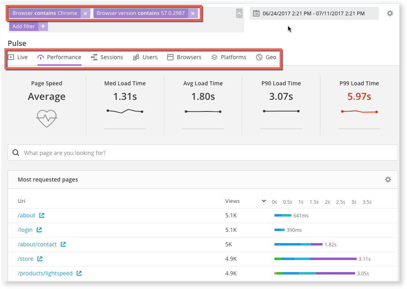Open the Views sort dropdown
Screen dimensions: 407x289
pyautogui.click(x=264, y=201)
